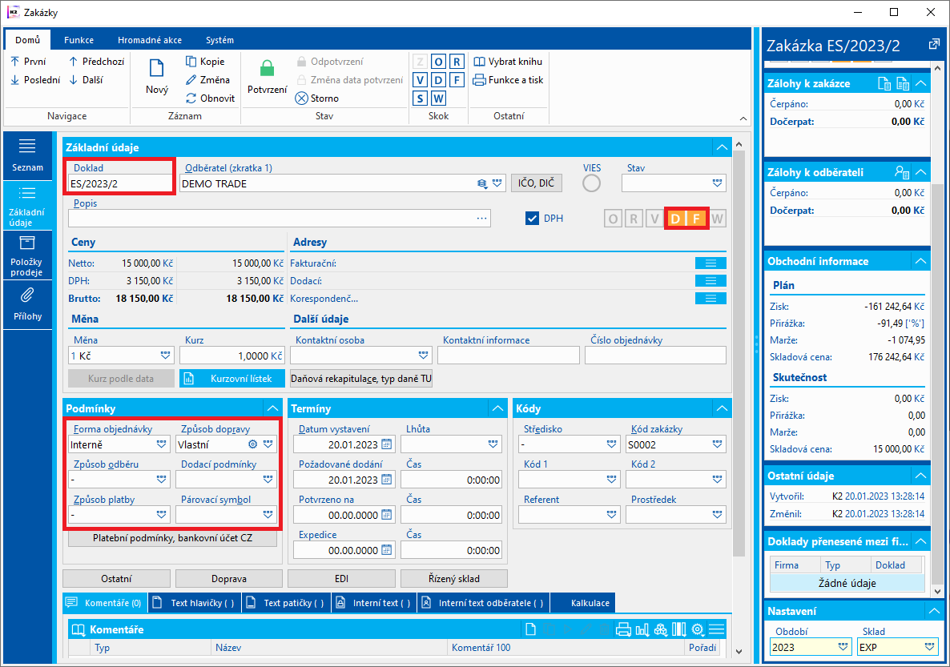Toggle the grey W document indicator

pos(718,219)
